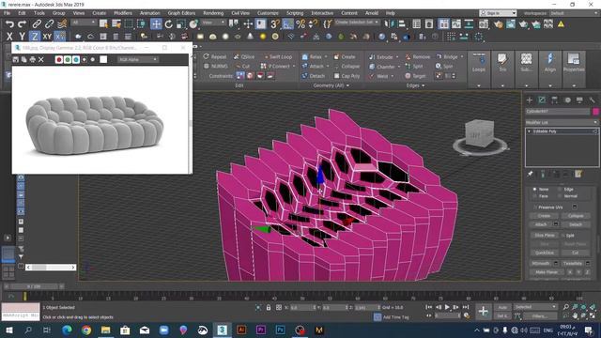
Task: Click the Collapse button in command panel
Action: tap(576, 216)
